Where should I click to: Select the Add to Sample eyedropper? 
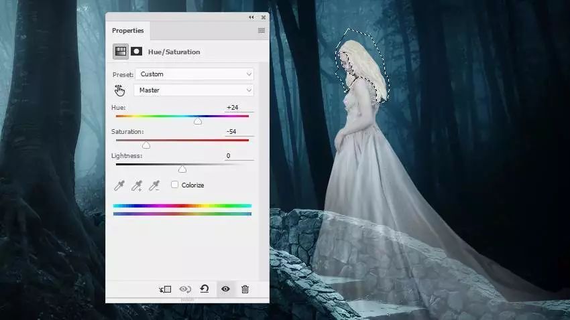pyautogui.click(x=137, y=185)
